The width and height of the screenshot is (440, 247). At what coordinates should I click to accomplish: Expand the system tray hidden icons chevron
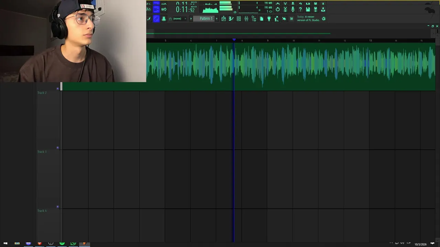pyautogui.click(x=391, y=243)
